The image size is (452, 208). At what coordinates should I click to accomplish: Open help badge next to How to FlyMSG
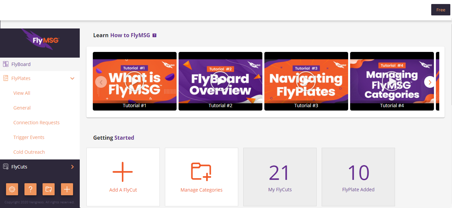point(154,35)
